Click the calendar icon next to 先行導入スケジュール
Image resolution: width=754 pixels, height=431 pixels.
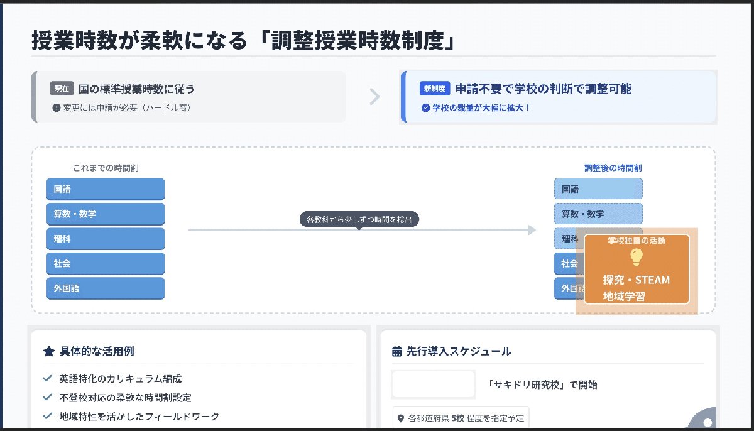[396, 351]
